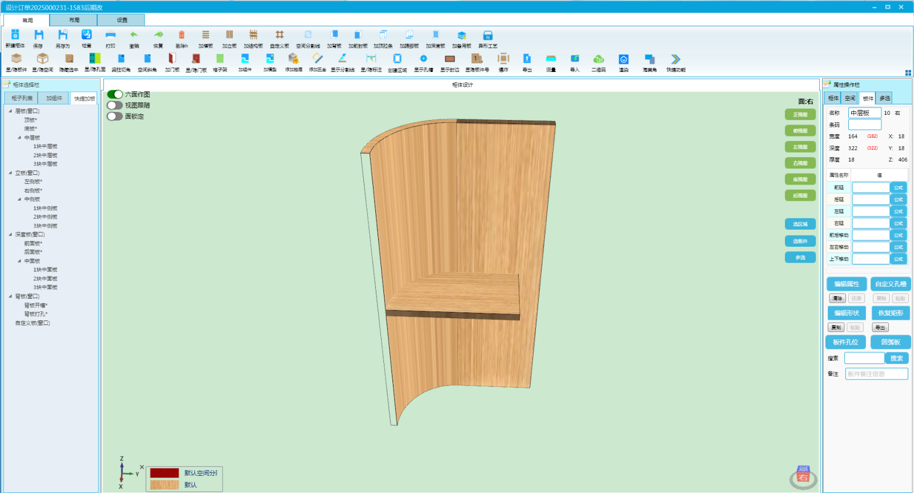Click the dark red 默认空间分 color swatch
Viewport: 914px width, 493px height.
click(165, 473)
